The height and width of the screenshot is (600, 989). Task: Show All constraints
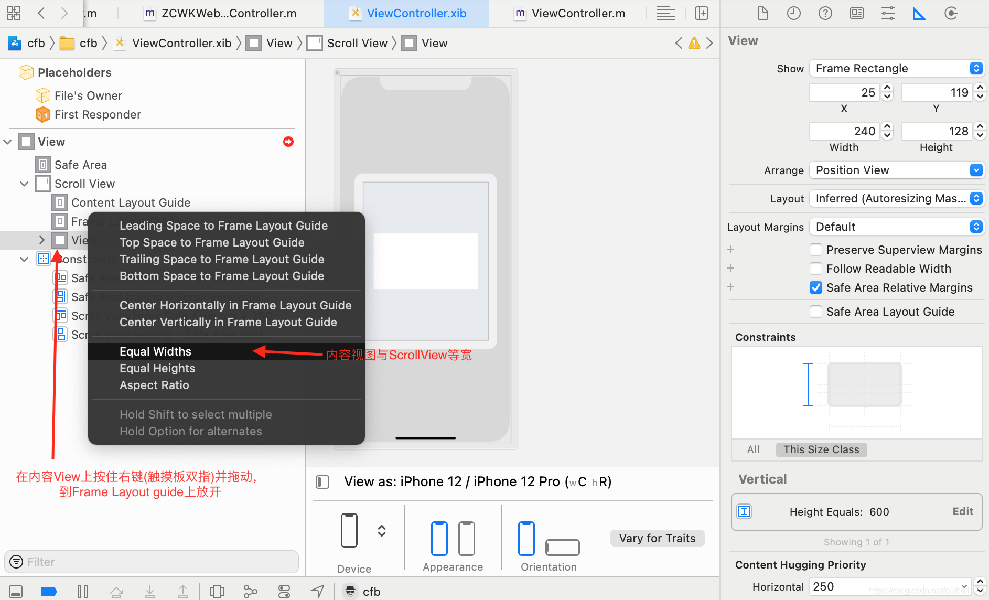click(753, 449)
